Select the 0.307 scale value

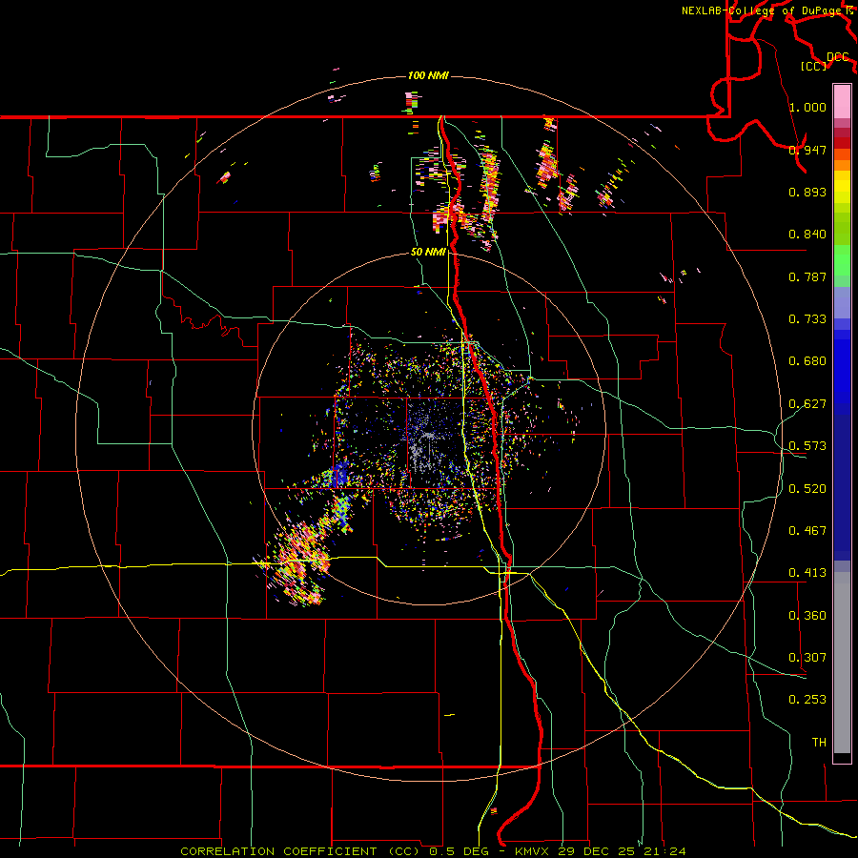[807, 658]
